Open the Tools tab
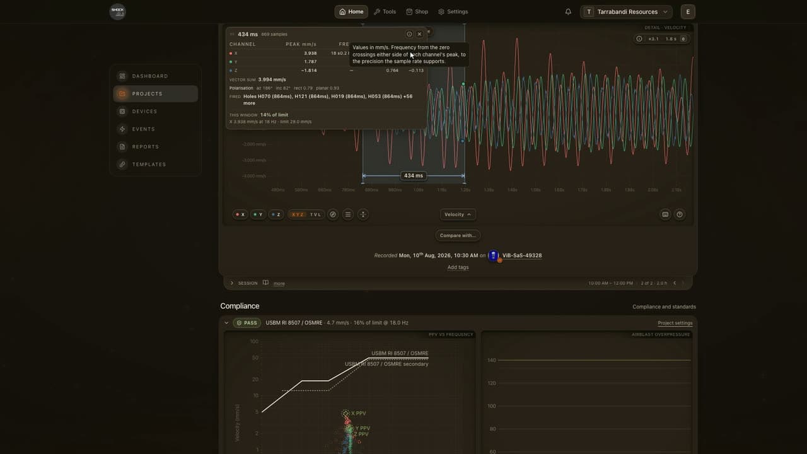Screen dimensions: 807x454 [x=385, y=11]
